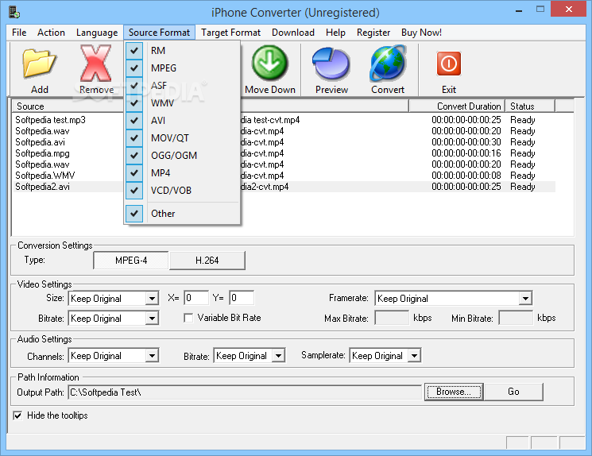Toggle MOV/QT source format

pyautogui.click(x=183, y=137)
